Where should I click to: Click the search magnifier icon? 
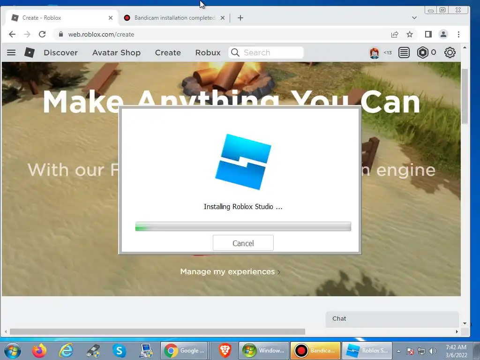point(235,52)
